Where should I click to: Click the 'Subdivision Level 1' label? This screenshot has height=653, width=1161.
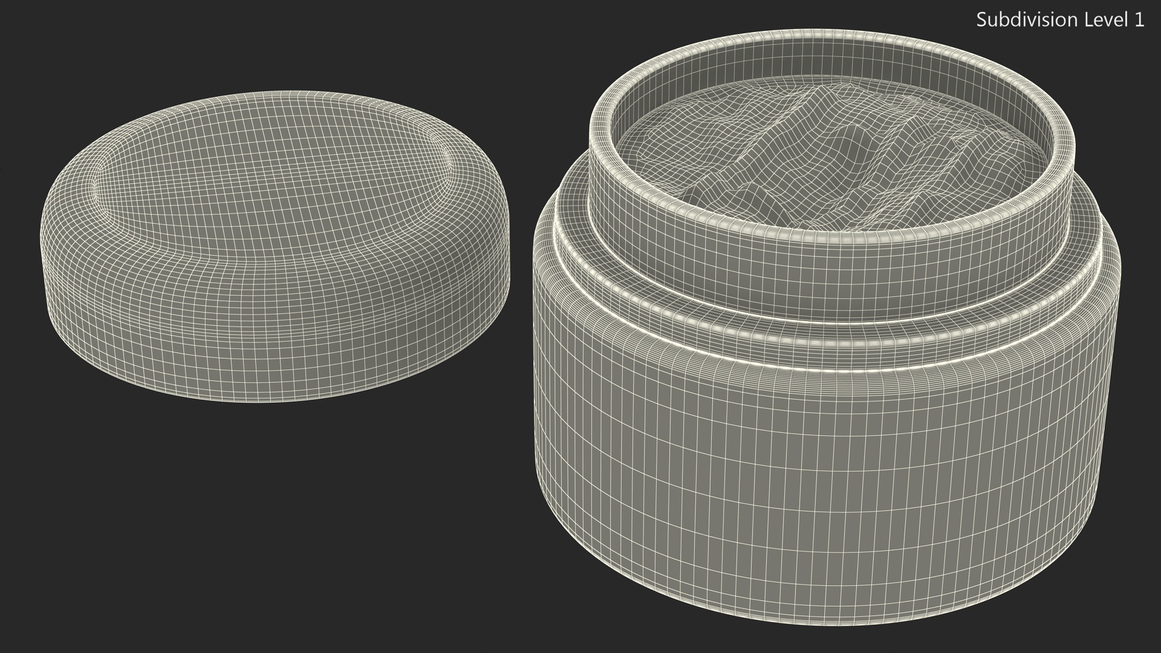pyautogui.click(x=1060, y=20)
